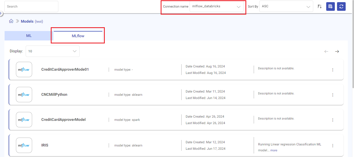Screen dimensions: 354x157
Task: Refresh the model list with the sync icon
Action: tap(341, 6)
